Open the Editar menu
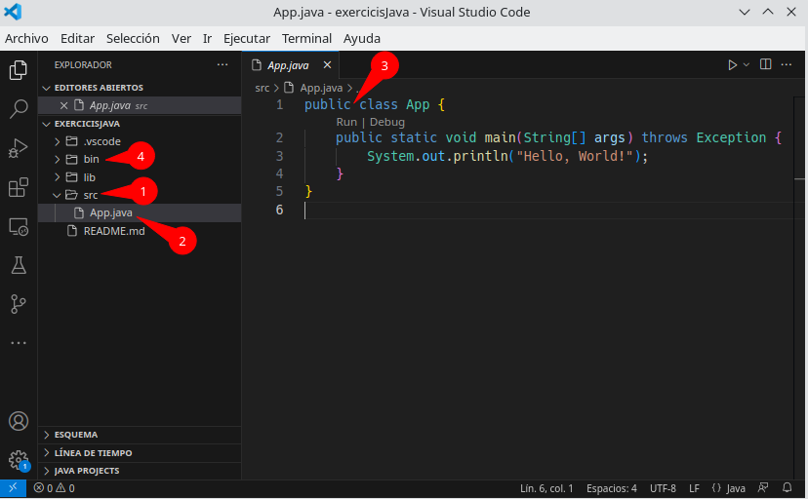This screenshot has width=808, height=499. (x=78, y=39)
